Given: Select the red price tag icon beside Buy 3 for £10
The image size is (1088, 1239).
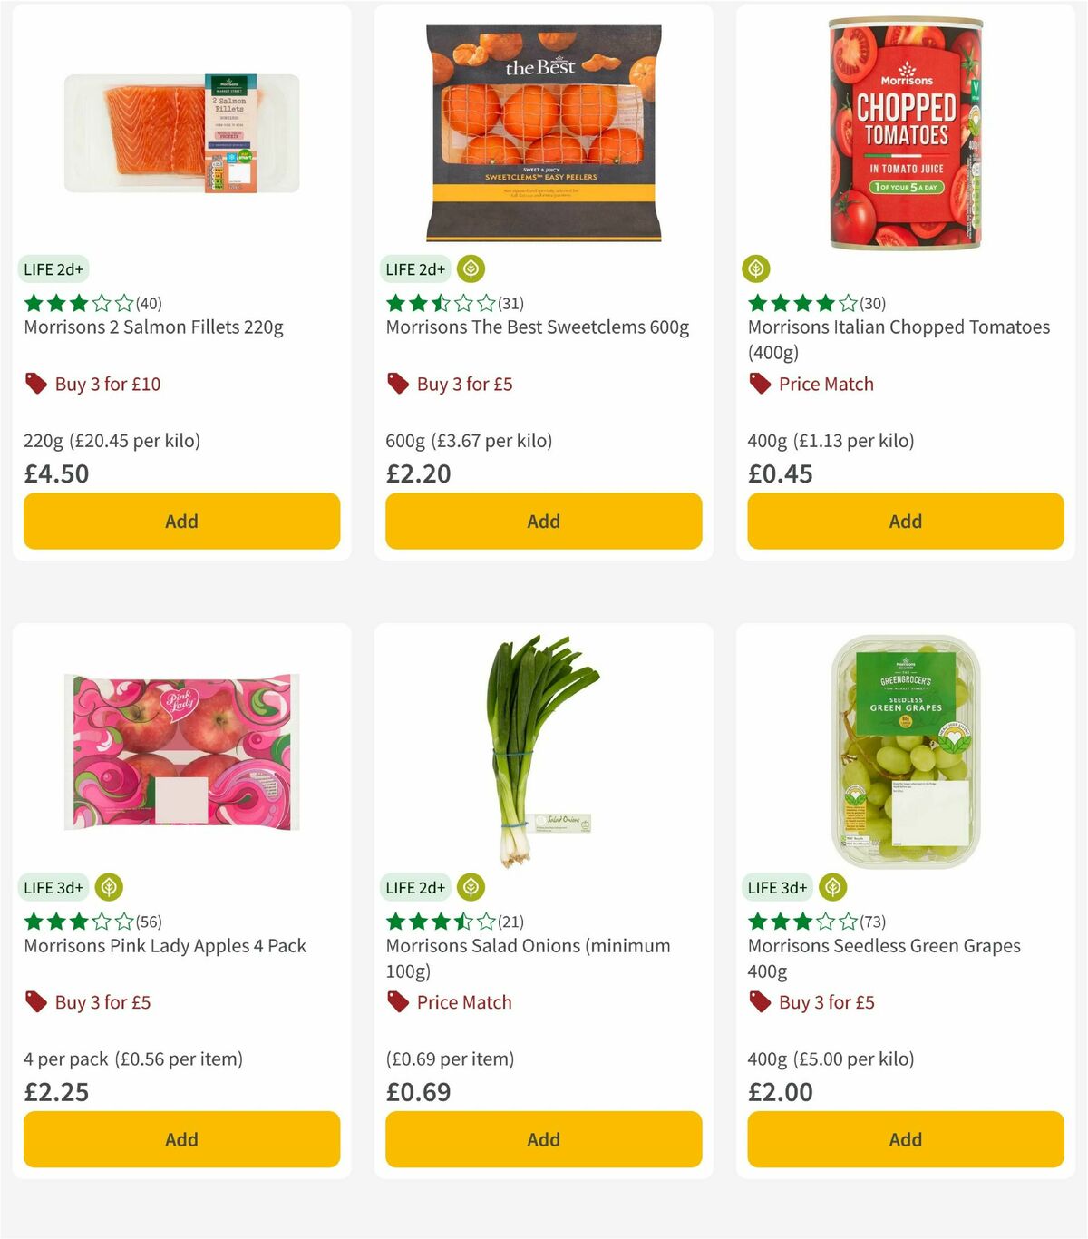Looking at the screenshot, I should [36, 384].
